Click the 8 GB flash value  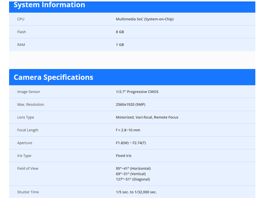120,32
